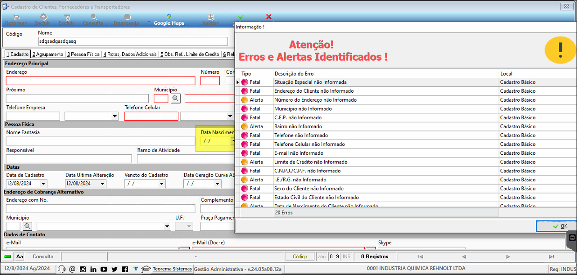Screen dimensions: 577x275
Task: Open the Município search magnifier in Endereço de Cobrança
Action: [x=28, y=226]
